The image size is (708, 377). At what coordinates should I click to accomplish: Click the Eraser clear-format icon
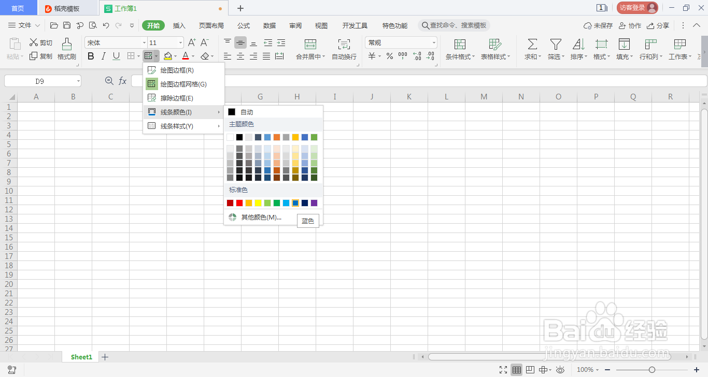point(205,56)
